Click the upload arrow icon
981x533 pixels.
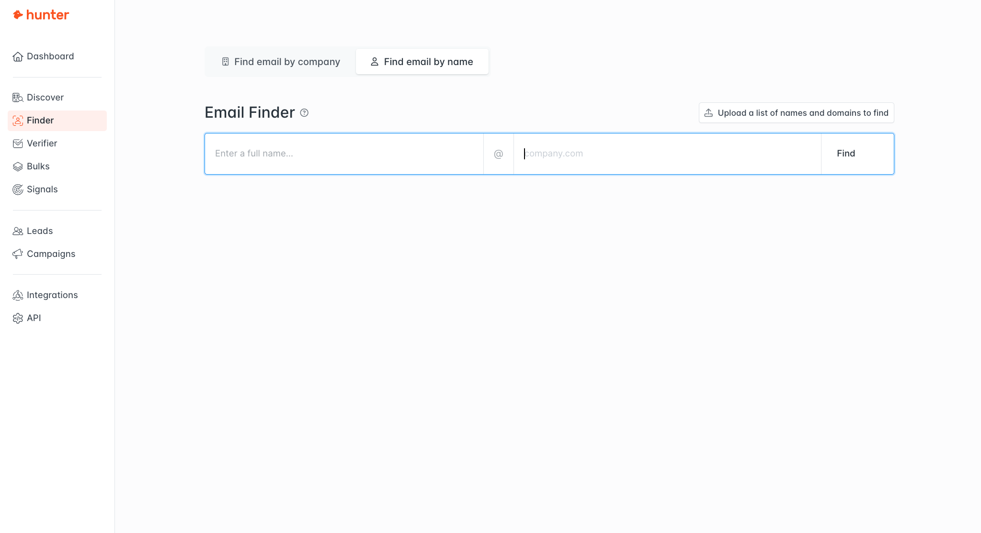pos(708,113)
